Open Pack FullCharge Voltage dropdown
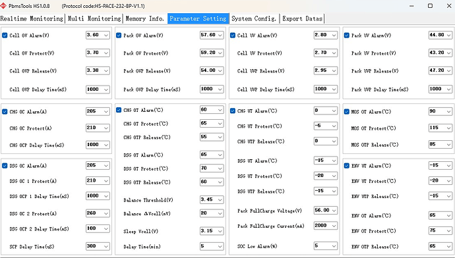The image size is (455, 258). [334, 211]
